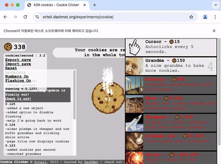Click the Portal swirl picture
This screenshot has height=164, width=221.
(x=134, y=158)
